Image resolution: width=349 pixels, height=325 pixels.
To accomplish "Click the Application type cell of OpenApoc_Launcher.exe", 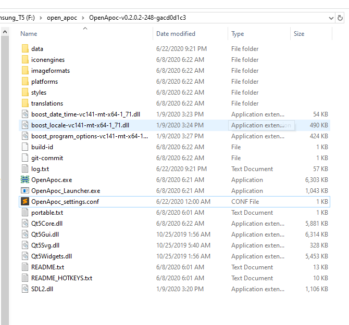I will [247, 191].
